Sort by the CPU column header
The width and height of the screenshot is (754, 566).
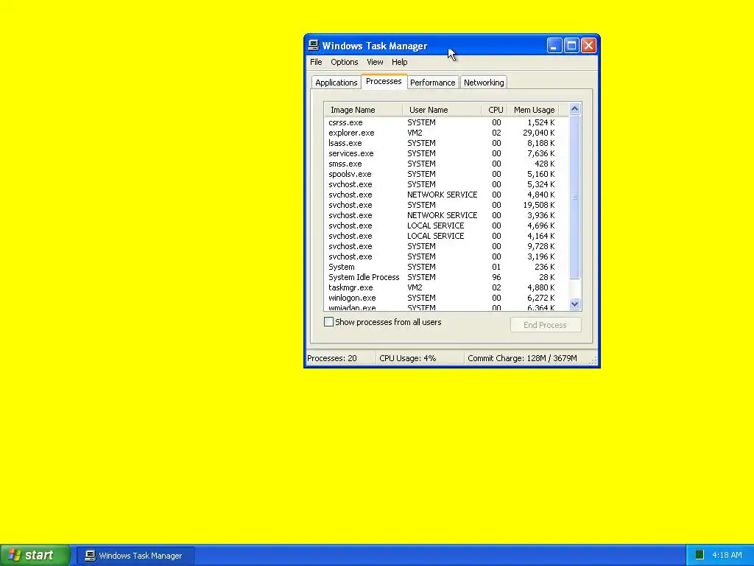(495, 110)
